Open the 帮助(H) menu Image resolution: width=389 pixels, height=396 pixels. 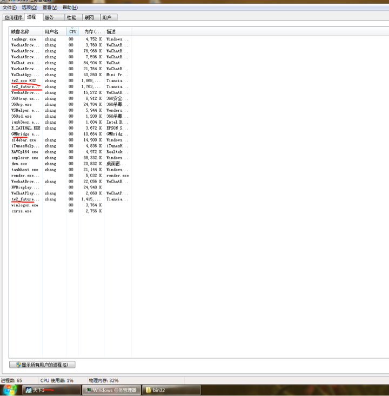70,8
